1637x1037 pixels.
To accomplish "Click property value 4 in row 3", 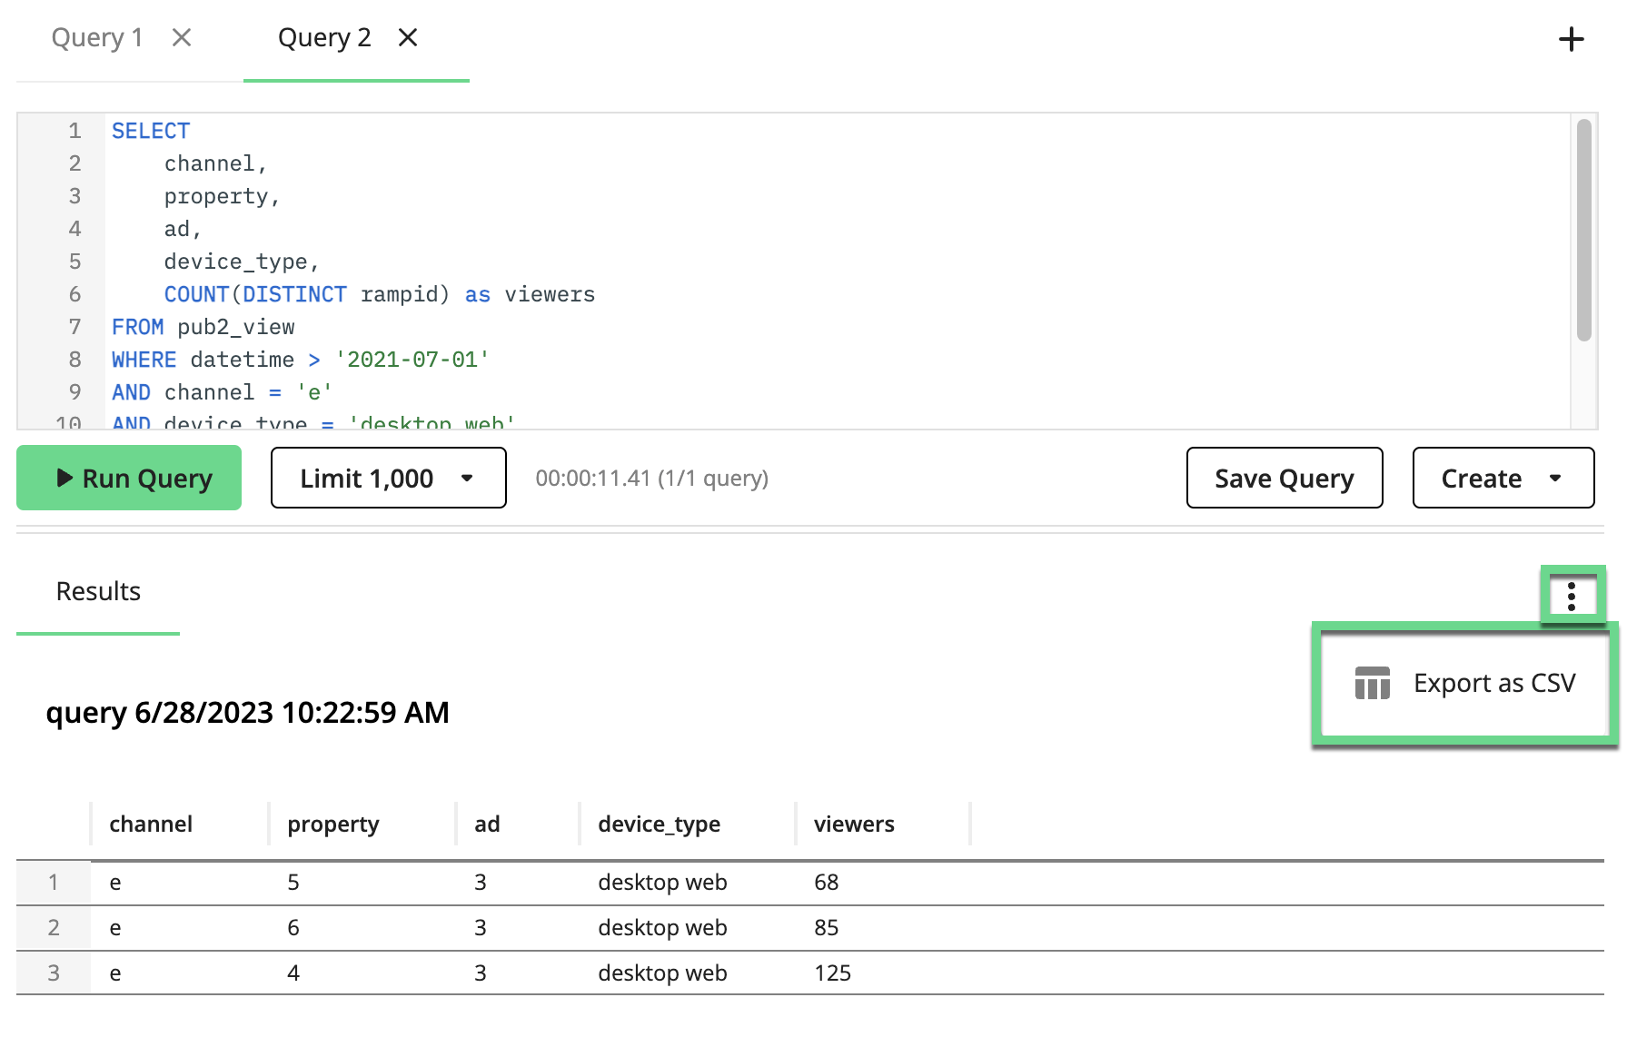I will click(293, 973).
